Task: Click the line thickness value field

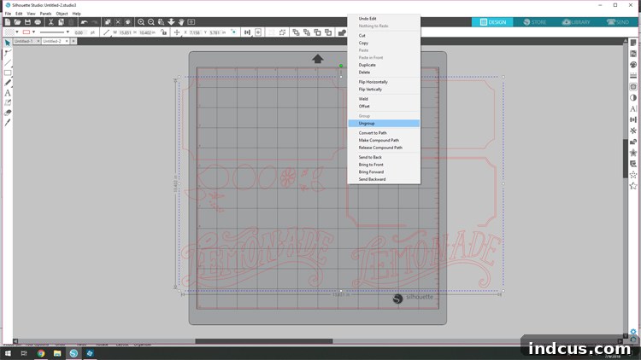Action: coord(79,32)
